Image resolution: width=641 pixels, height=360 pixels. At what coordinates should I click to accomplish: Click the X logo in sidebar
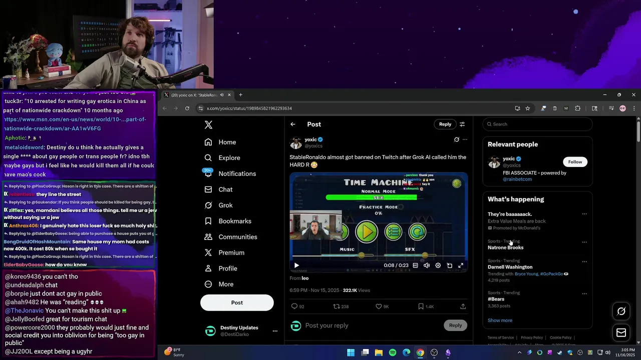click(208, 125)
